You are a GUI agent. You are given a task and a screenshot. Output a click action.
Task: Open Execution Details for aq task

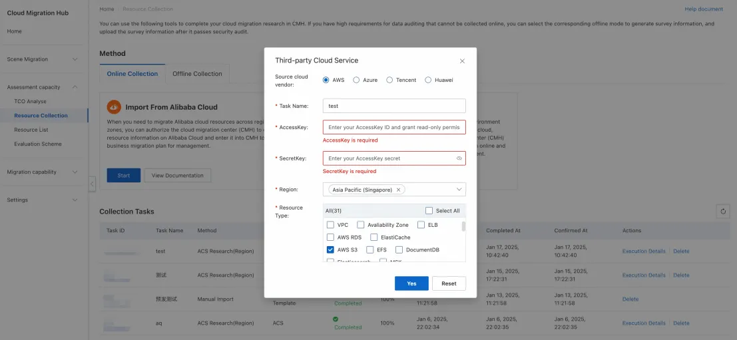coord(644,323)
